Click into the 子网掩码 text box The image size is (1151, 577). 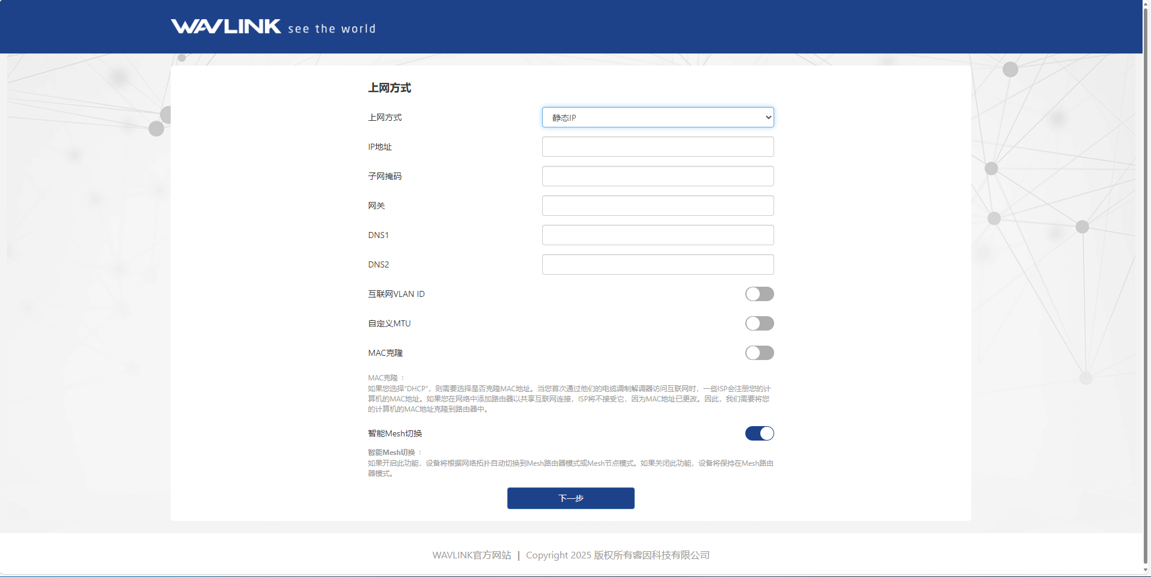pos(658,176)
